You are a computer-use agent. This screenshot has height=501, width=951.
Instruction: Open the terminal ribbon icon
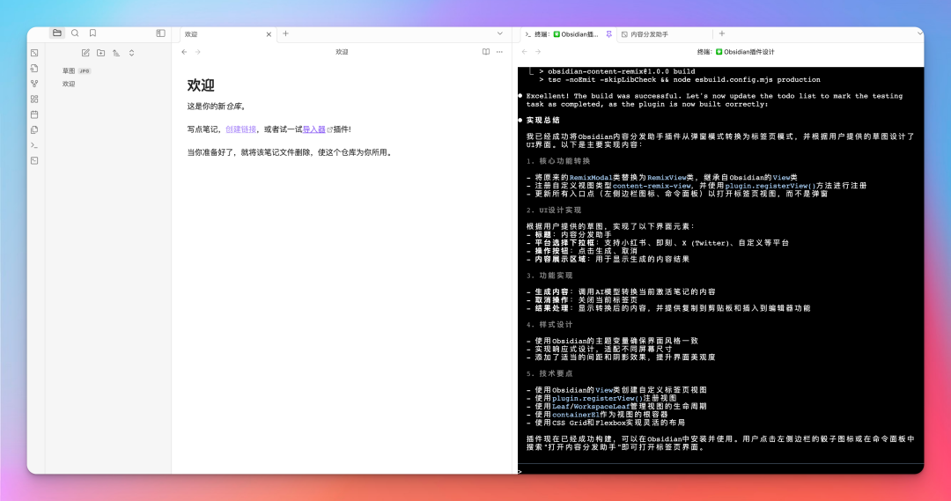34,145
